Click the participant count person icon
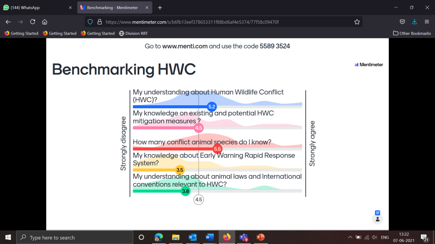The width and height of the screenshot is (435, 244). coord(377,219)
